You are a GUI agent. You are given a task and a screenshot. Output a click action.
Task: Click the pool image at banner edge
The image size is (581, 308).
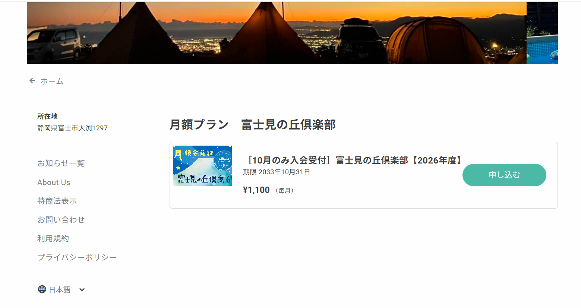click(x=542, y=33)
